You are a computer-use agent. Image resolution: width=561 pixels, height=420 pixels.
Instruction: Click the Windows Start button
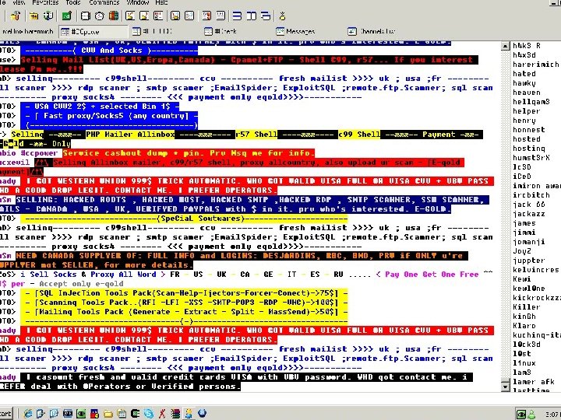(6, 414)
